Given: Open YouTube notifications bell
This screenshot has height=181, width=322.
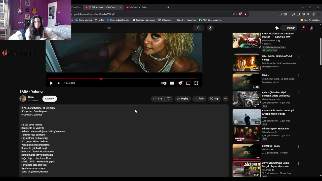Looking at the screenshot, I should click(302, 28).
